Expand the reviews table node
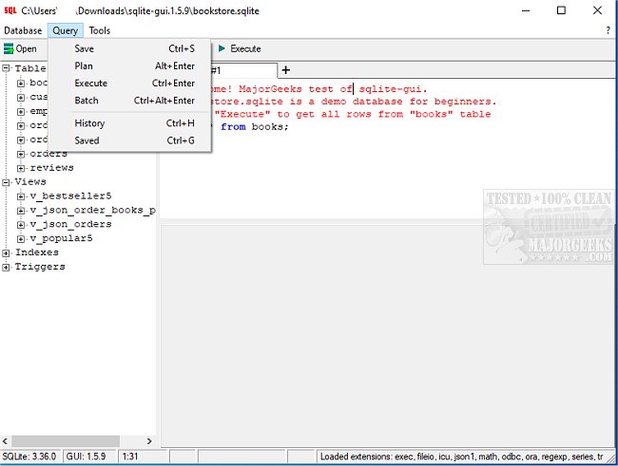This screenshot has width=618, height=466. [21, 168]
